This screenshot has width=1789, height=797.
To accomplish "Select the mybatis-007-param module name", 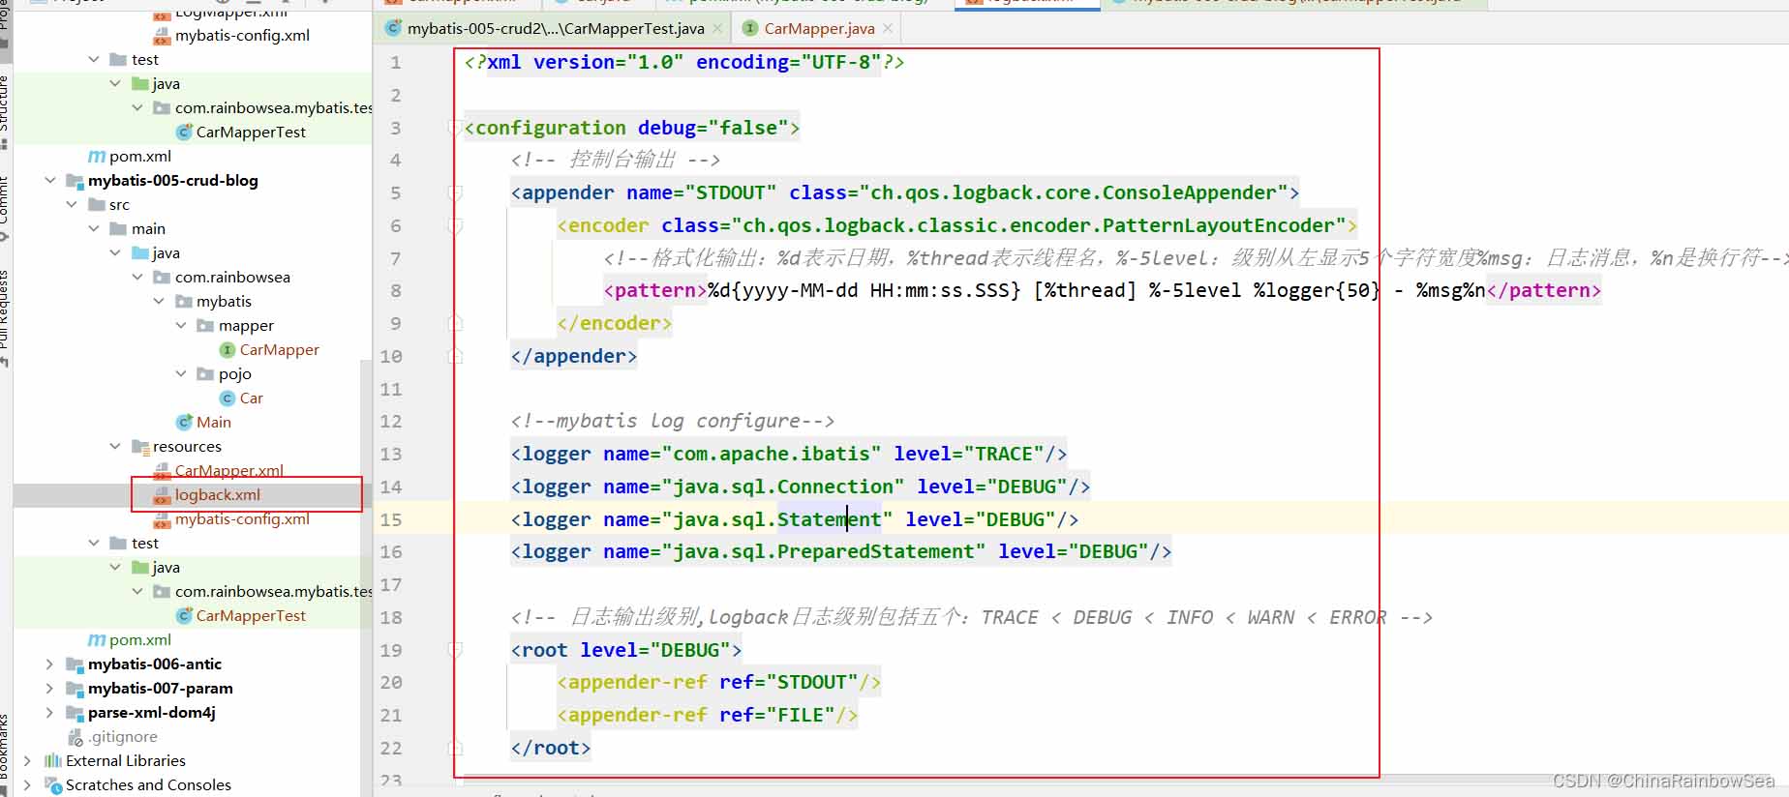I will [161, 689].
